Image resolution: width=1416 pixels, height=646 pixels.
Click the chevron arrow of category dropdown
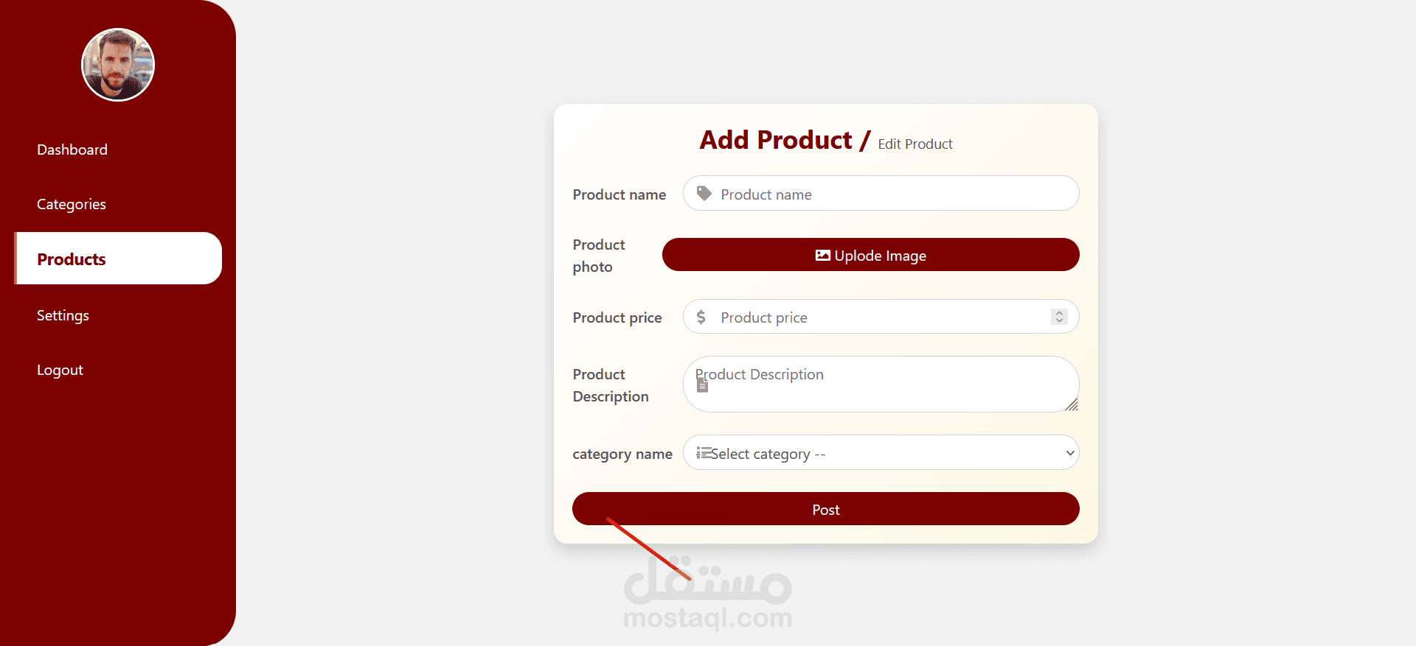point(1070,453)
